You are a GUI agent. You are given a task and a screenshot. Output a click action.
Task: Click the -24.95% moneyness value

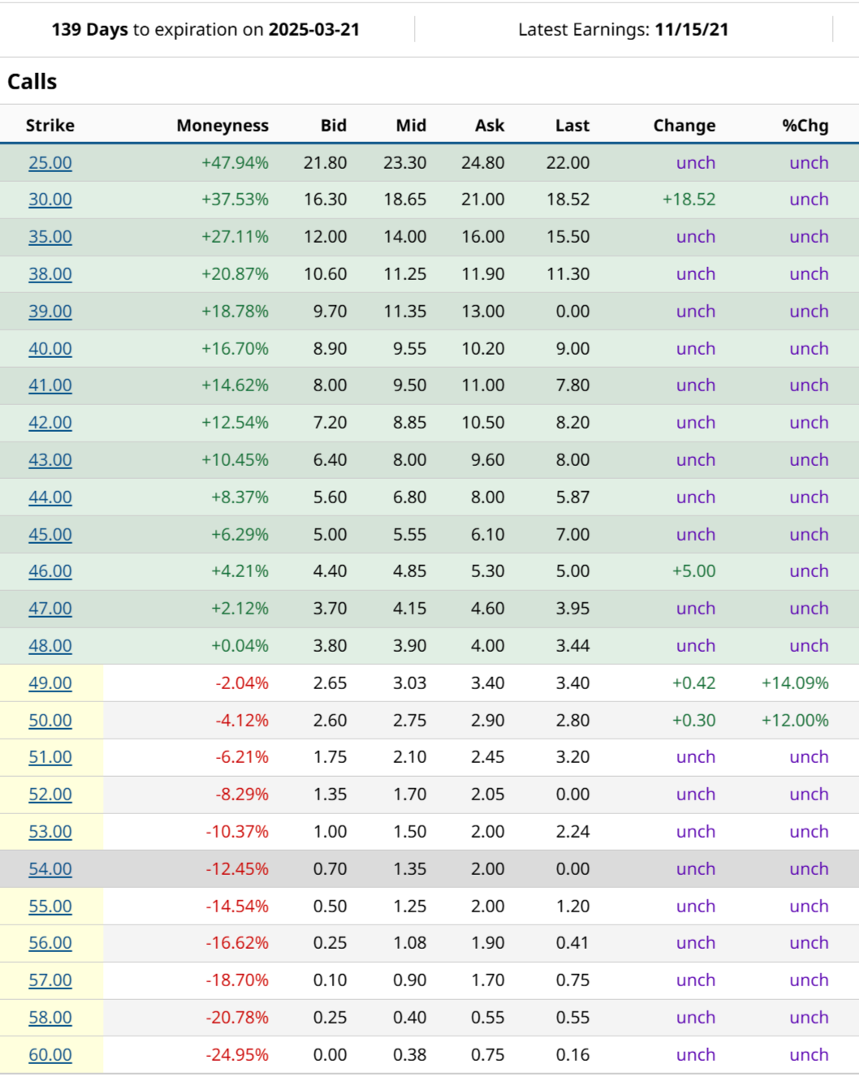click(x=237, y=1055)
